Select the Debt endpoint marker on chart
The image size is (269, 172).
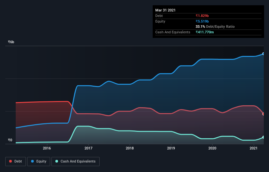point(263,114)
